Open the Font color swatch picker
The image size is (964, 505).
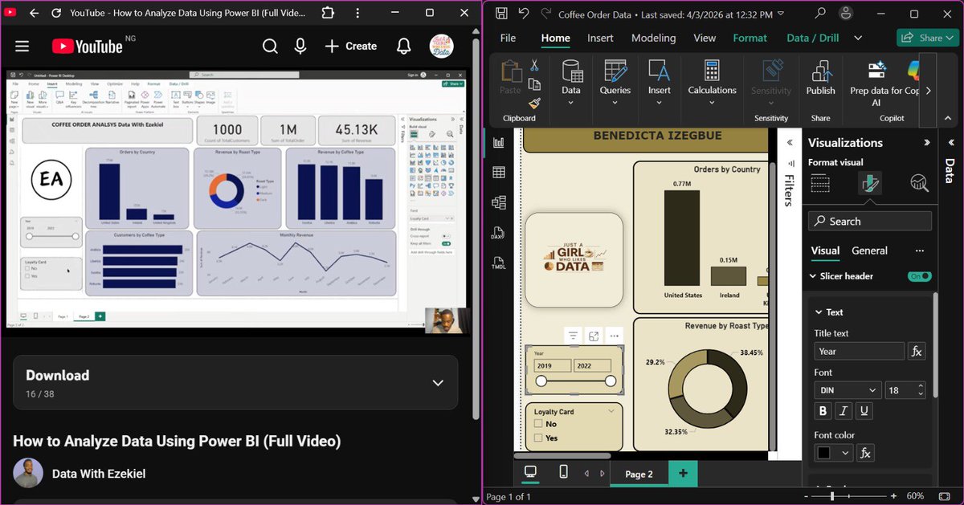(x=833, y=453)
